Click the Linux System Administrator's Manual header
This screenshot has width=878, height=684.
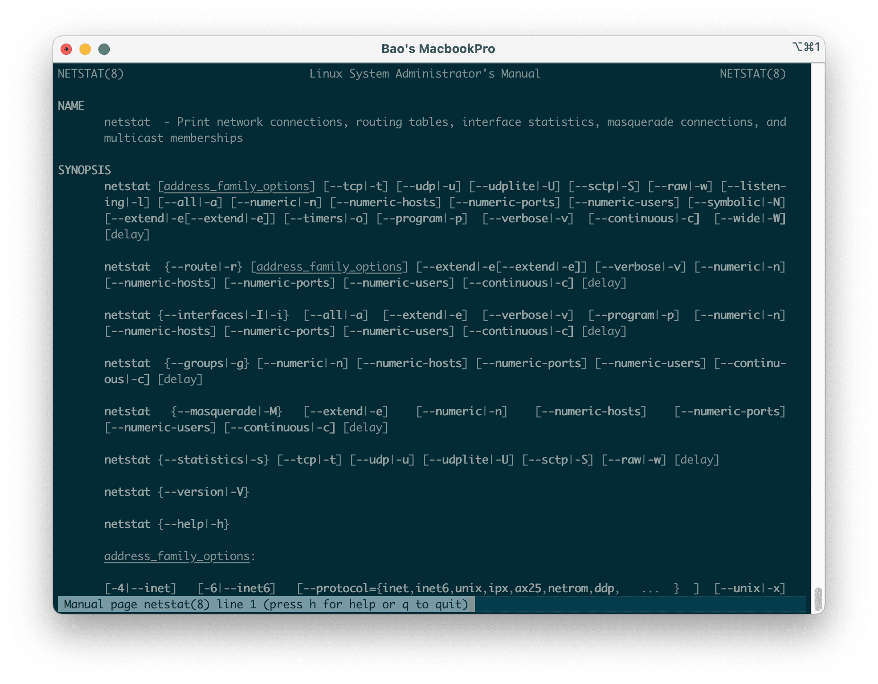point(425,74)
